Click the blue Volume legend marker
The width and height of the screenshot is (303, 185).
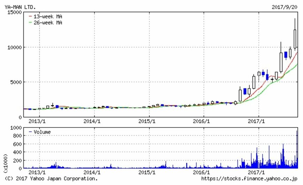(x=30, y=132)
